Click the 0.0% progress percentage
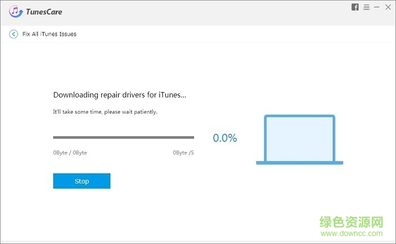396x244 pixels. coord(225,138)
